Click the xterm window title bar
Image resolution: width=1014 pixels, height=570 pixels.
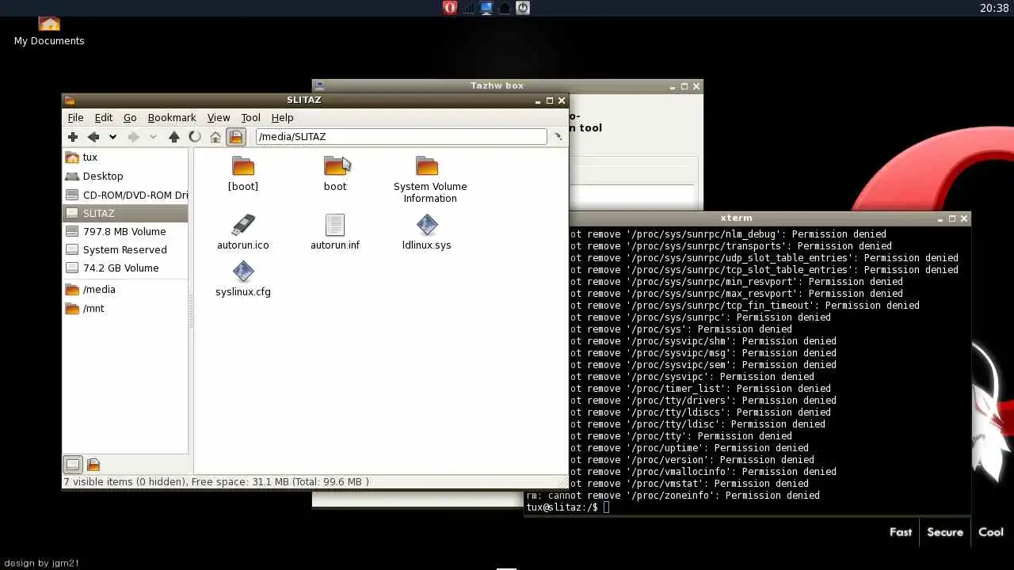pyautogui.click(x=737, y=218)
